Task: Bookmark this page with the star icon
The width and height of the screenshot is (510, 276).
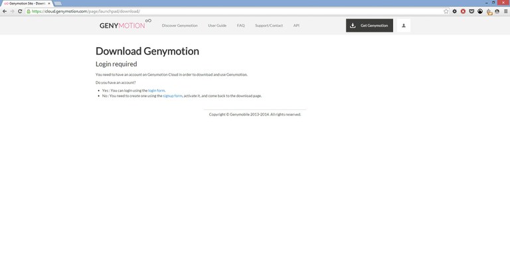Action: [x=446, y=11]
